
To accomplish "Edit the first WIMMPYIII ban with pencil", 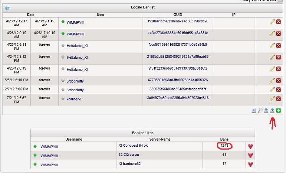I will (272, 22).
